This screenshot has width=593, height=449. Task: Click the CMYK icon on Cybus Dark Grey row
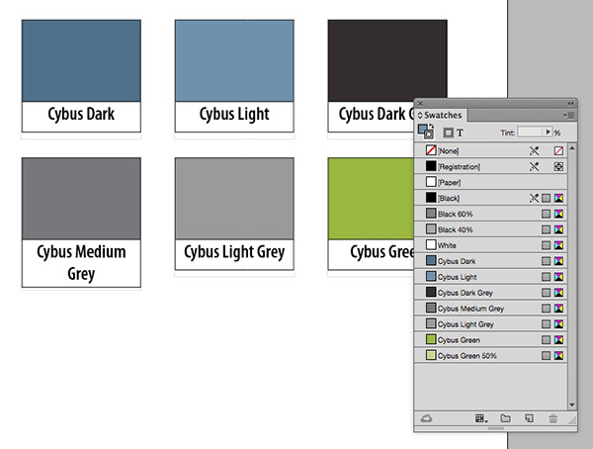click(x=558, y=293)
